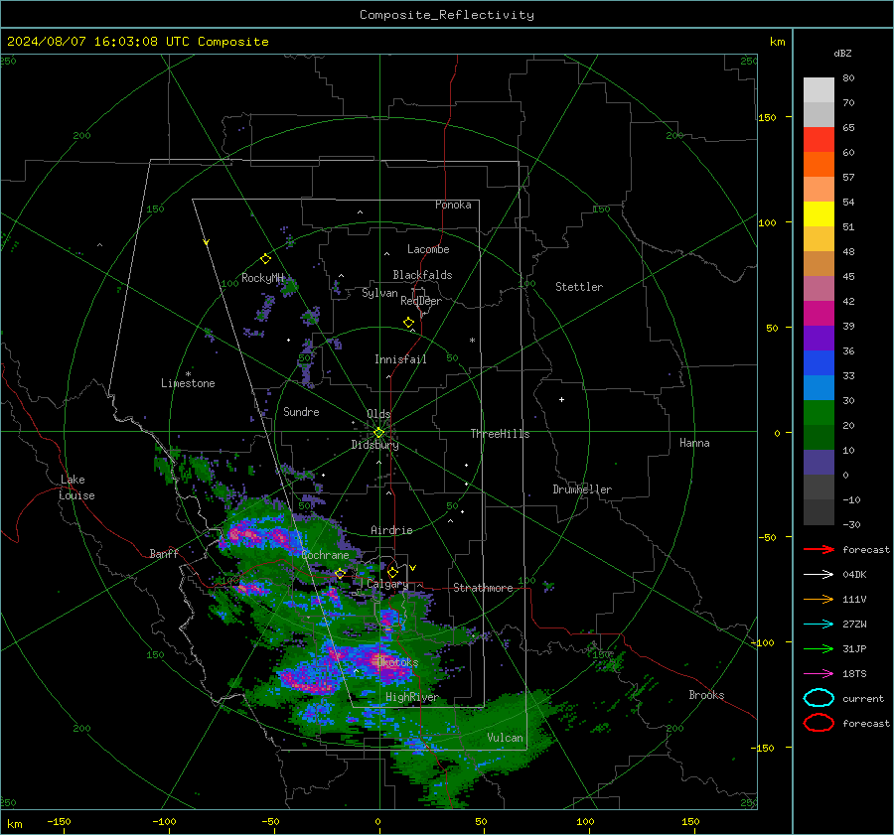Click the white 04DK arrow legend icon
Screen dimensions: 894x835
(819, 575)
